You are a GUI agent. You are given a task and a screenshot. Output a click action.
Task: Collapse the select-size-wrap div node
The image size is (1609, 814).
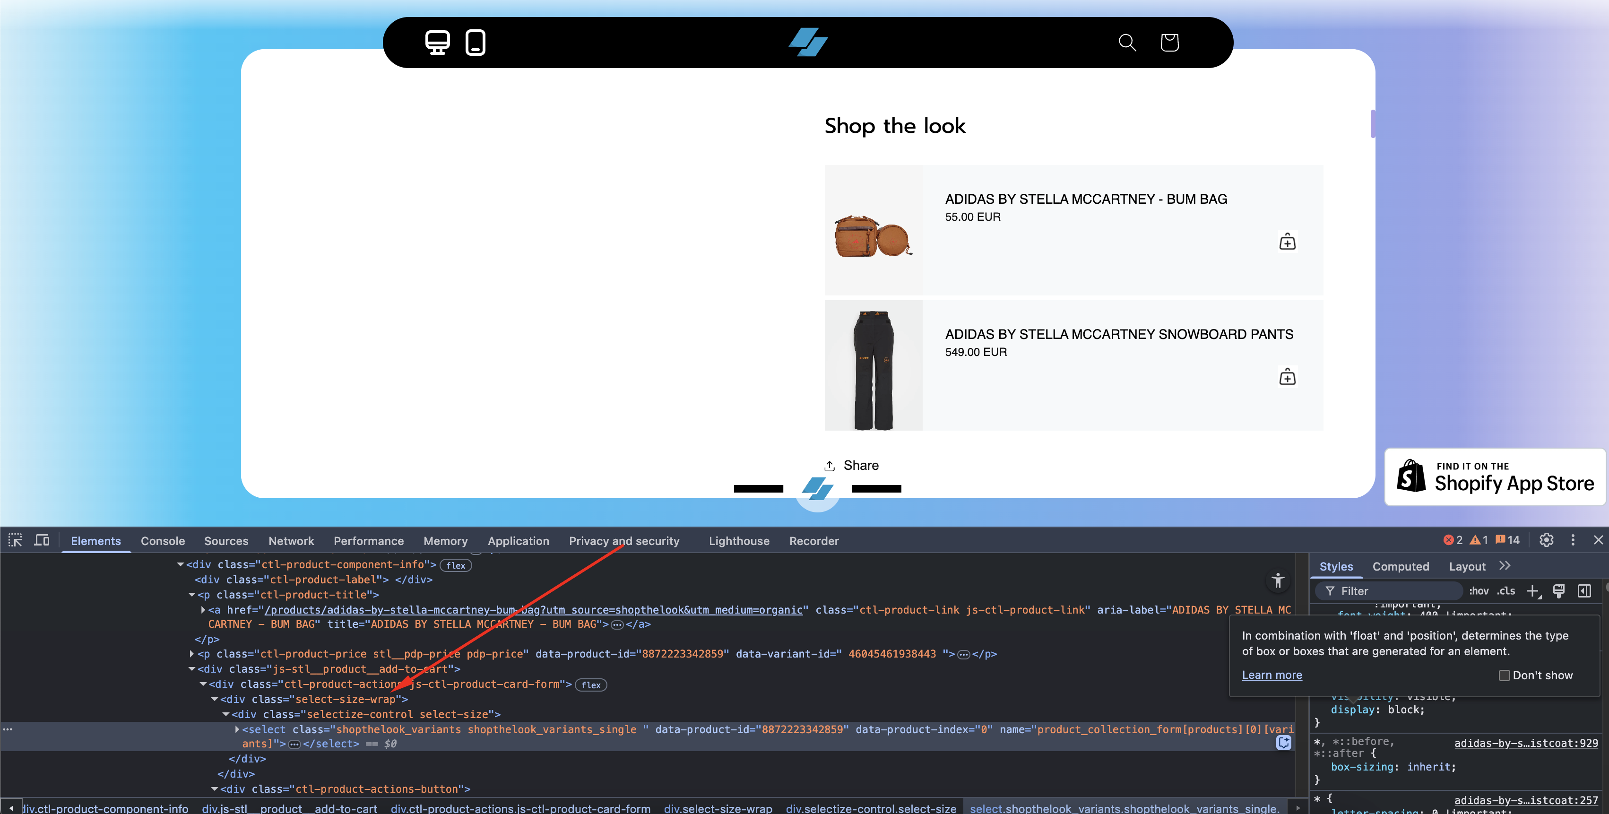pos(215,699)
